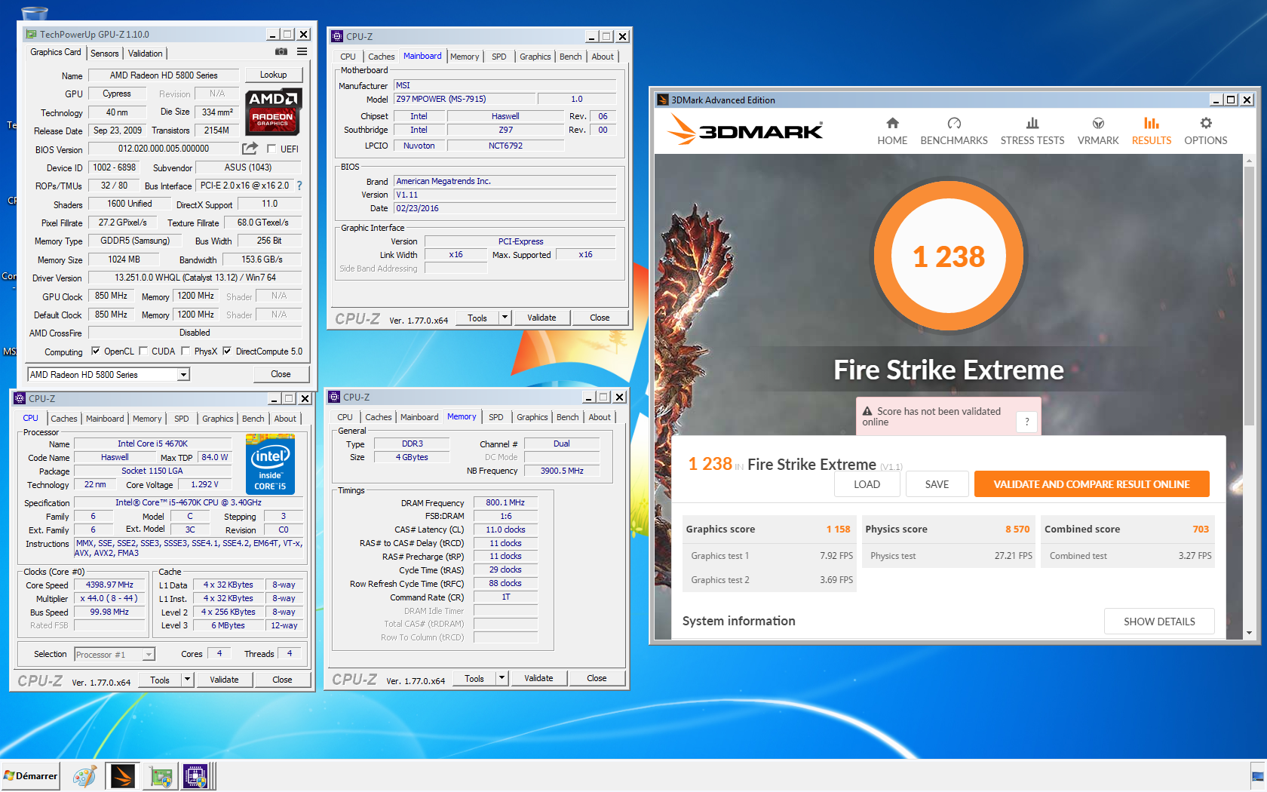Open 3DMark taskbar icon
Viewport: 1267px width, 792px height.
click(x=122, y=776)
